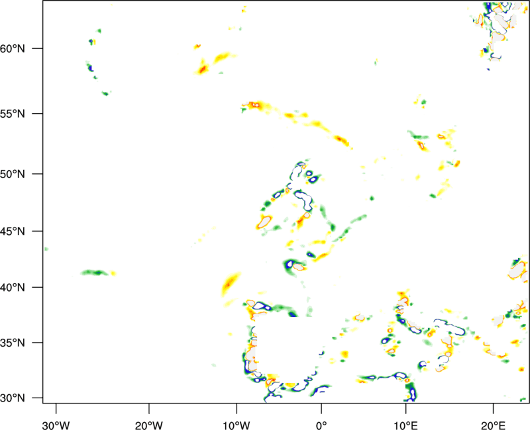Click the 20°E longitude label

(x=493, y=425)
